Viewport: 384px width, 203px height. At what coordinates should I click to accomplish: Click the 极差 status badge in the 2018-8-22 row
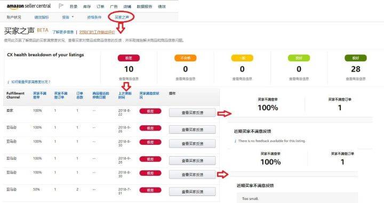tap(150, 111)
